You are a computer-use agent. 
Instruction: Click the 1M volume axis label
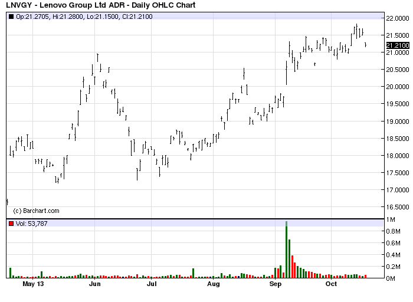[391, 219]
